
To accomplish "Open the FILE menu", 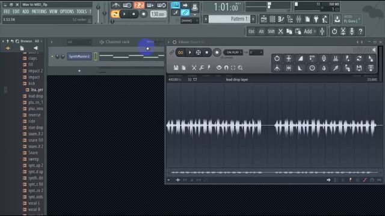I will [x=7, y=11].
